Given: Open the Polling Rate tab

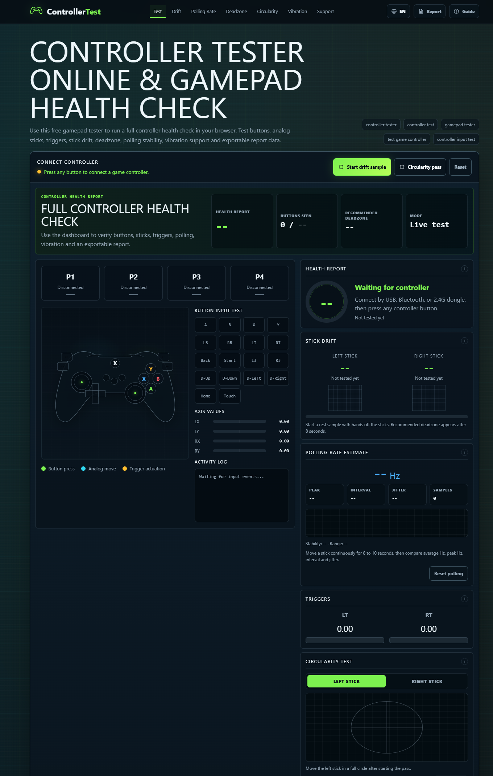Looking at the screenshot, I should click(203, 11).
